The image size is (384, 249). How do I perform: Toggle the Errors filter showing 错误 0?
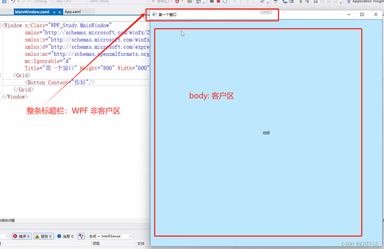coord(22,236)
